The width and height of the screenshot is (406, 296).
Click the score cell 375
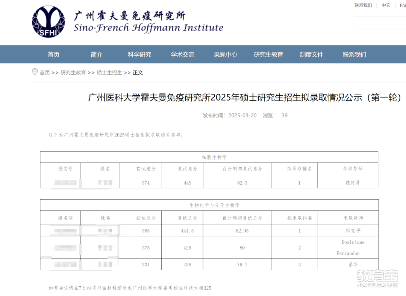point(146,248)
